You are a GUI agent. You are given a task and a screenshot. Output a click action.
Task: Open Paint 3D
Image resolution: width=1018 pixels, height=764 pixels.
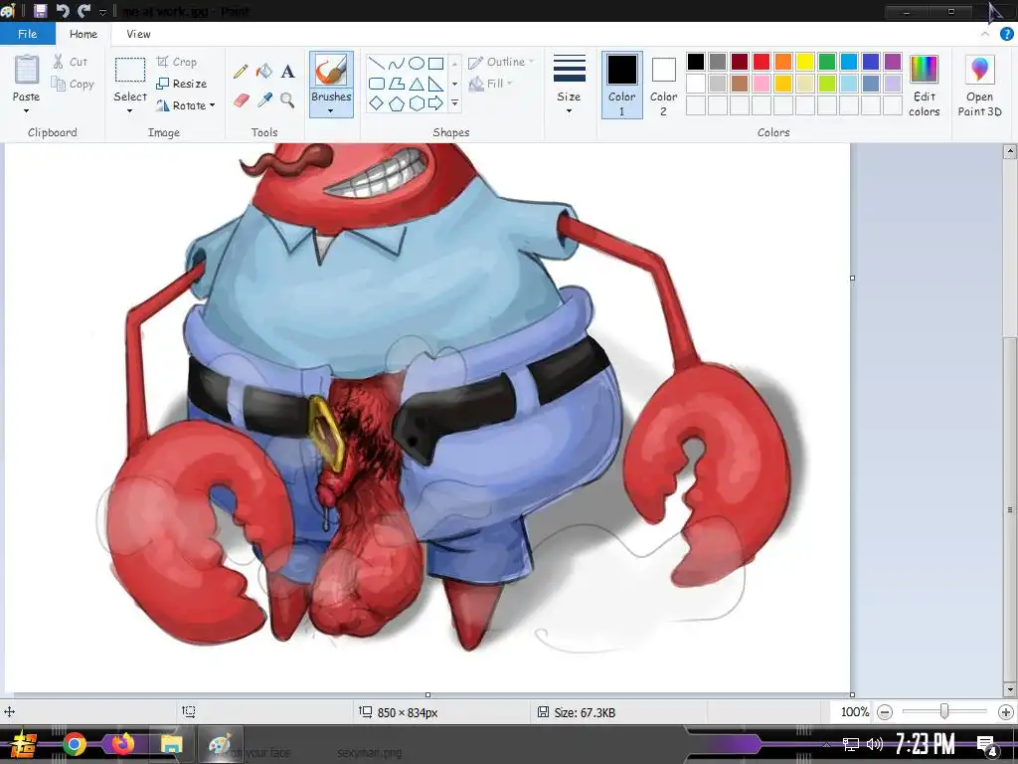point(979,86)
